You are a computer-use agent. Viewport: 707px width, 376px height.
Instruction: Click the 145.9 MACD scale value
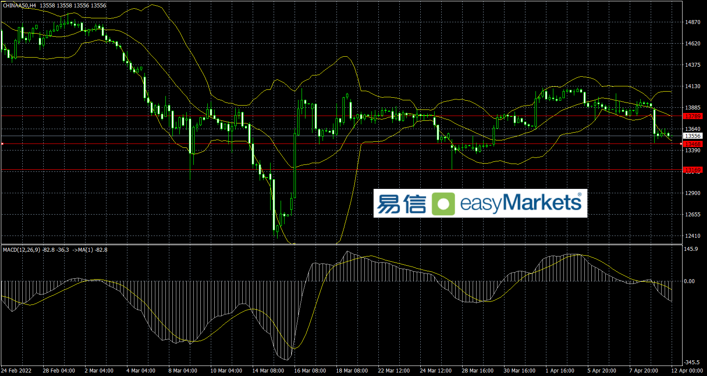tap(691, 249)
